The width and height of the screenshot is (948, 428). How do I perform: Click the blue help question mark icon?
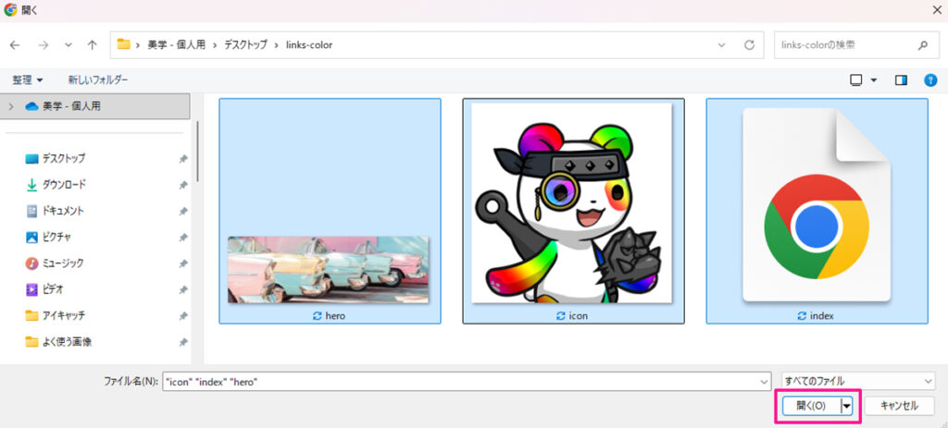click(930, 80)
